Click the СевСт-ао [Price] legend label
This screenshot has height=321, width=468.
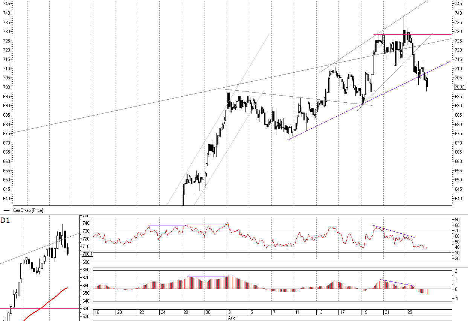(x=28, y=210)
